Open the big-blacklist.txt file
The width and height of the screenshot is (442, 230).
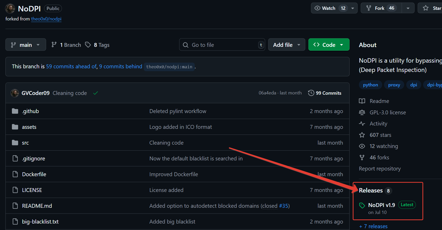(40, 222)
